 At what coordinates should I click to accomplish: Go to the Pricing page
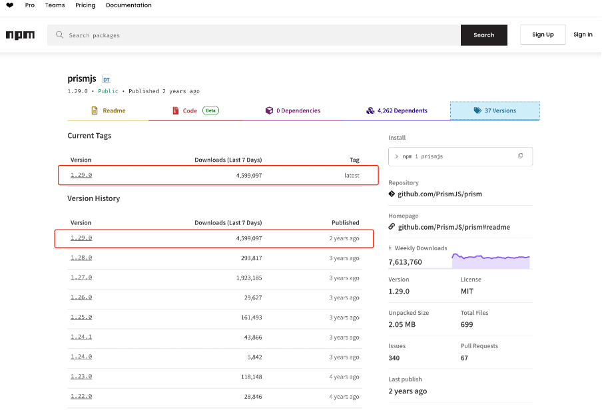tap(85, 5)
